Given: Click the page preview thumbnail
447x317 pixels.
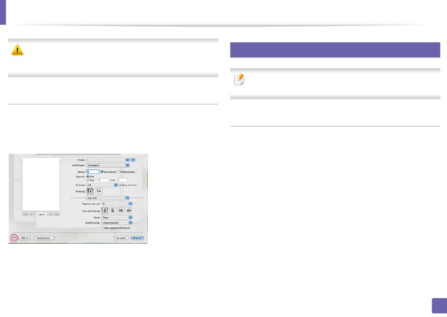Looking at the screenshot, I should coord(41,184).
